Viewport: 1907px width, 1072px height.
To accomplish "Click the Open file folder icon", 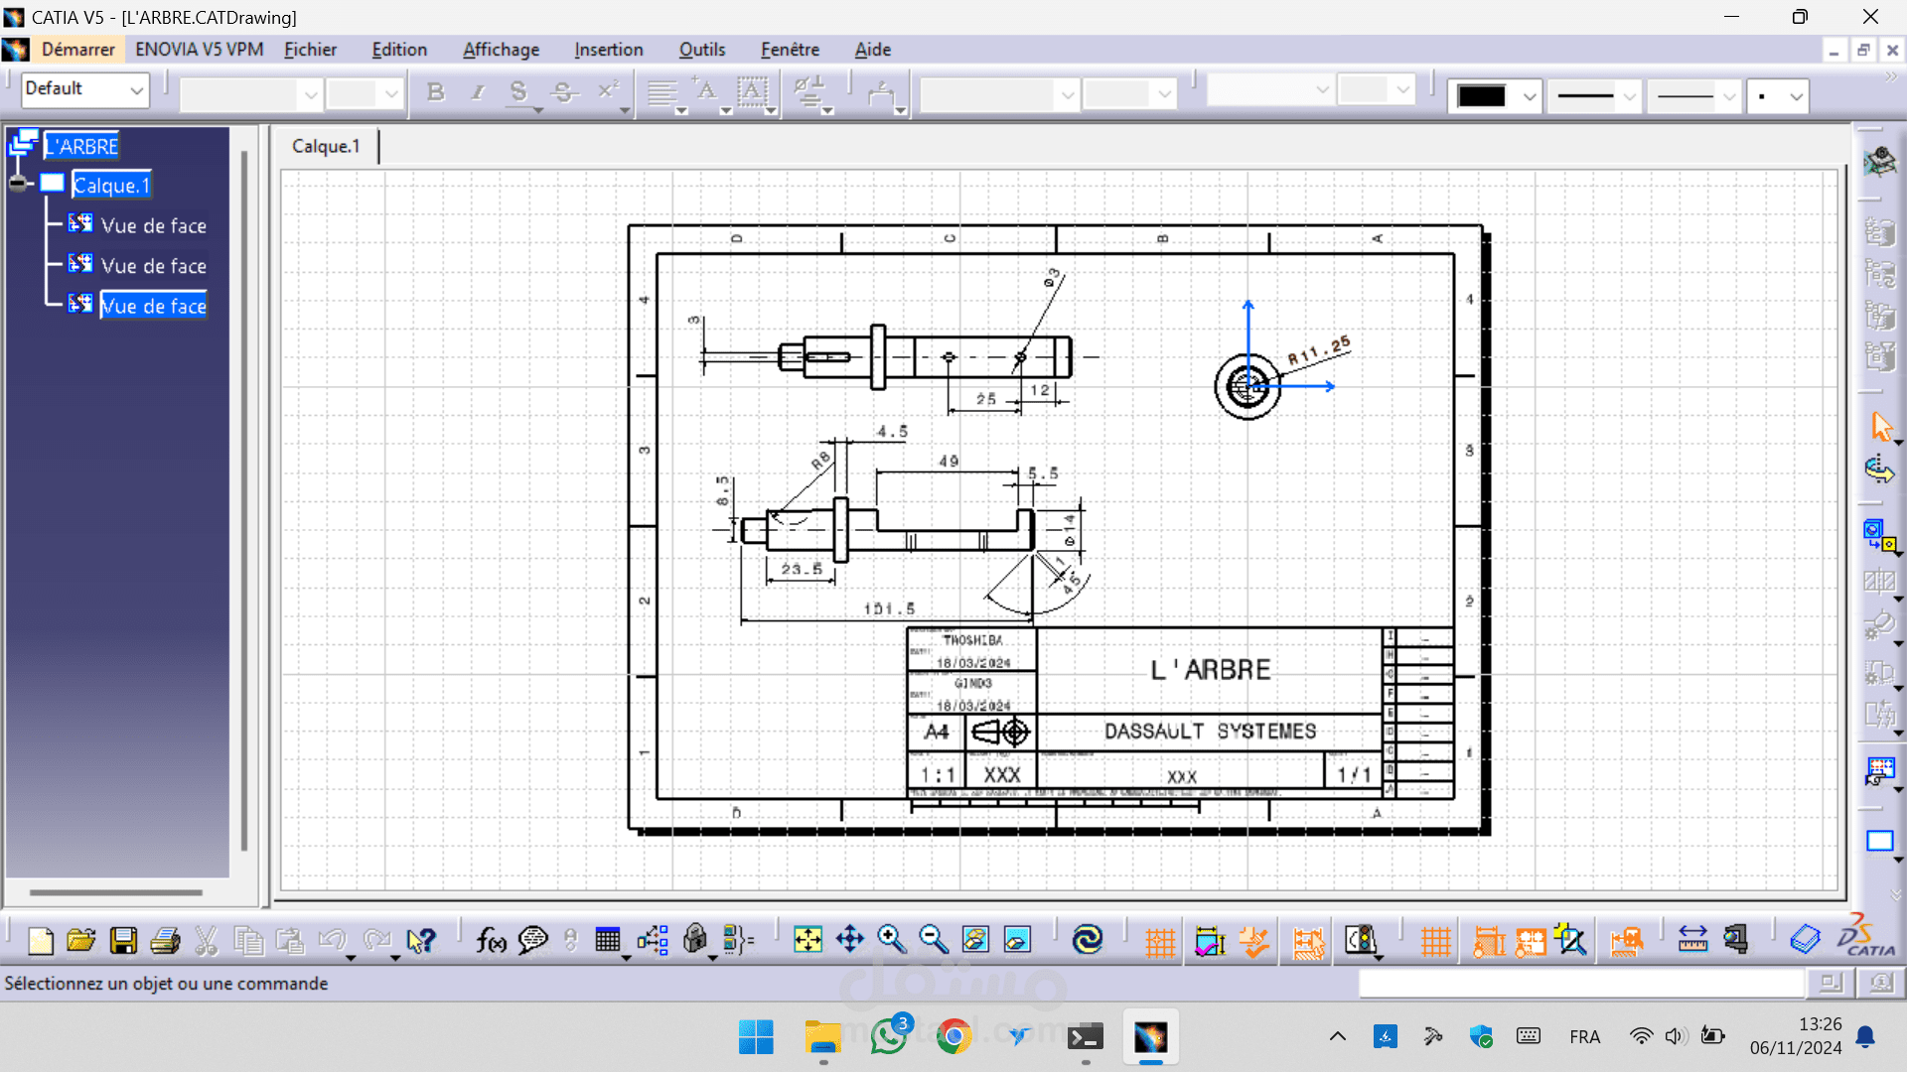I will point(80,940).
